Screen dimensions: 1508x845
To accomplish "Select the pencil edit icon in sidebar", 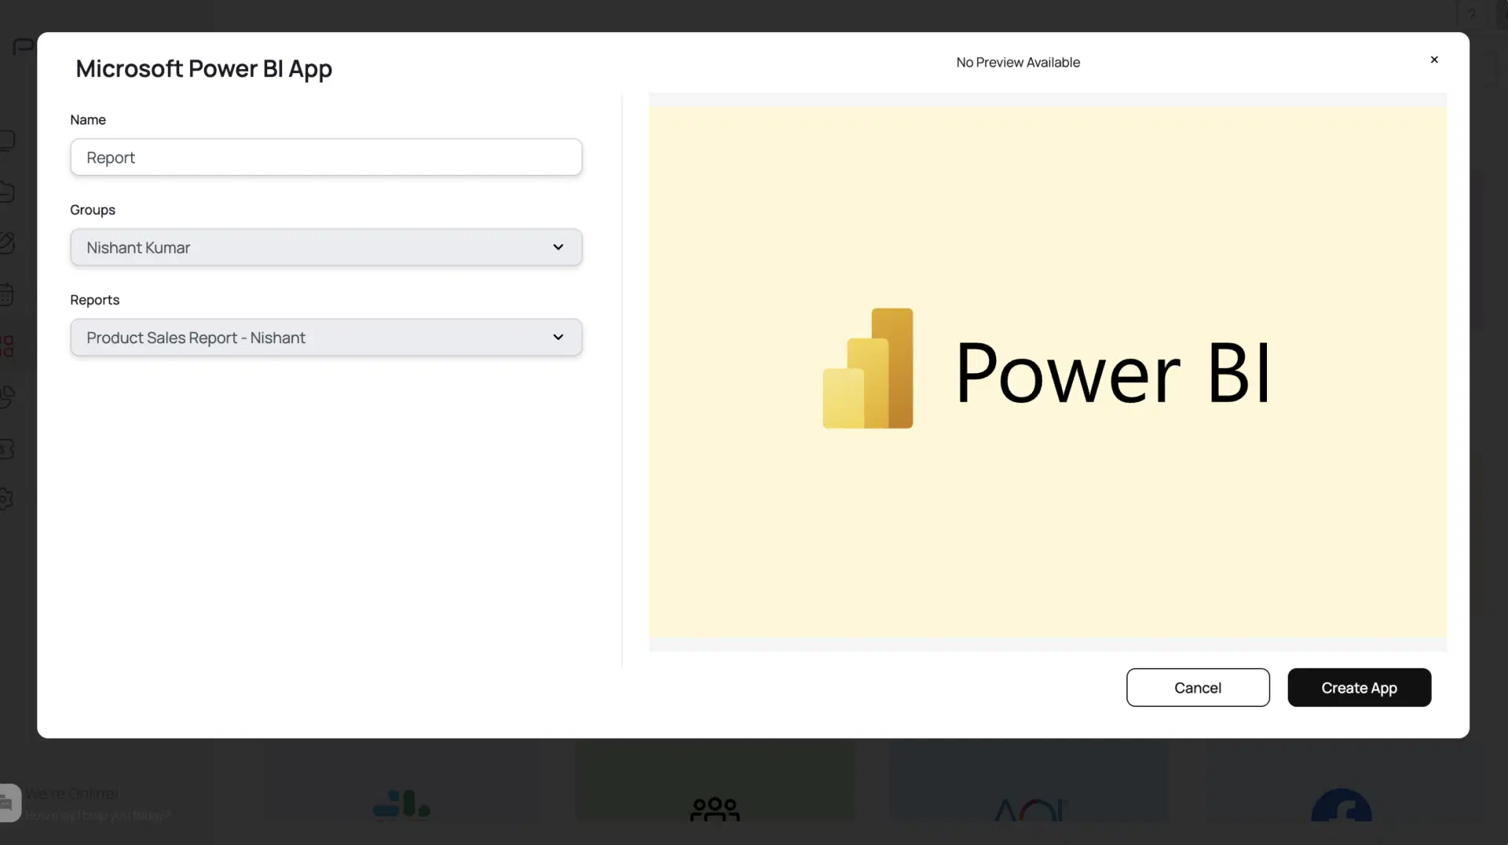I will pyautogui.click(x=8, y=242).
